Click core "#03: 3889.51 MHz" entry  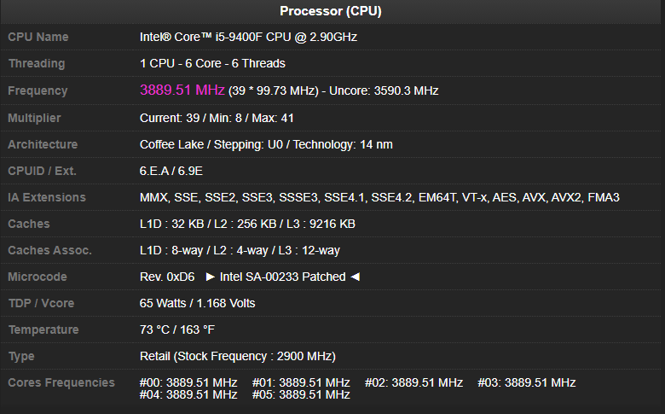click(x=527, y=382)
